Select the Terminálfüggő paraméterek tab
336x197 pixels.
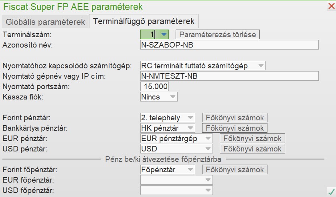[x=144, y=21]
